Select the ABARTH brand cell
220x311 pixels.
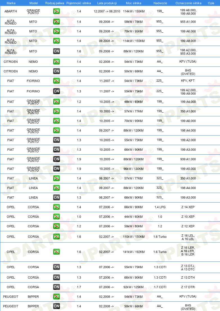click(x=11, y=11)
